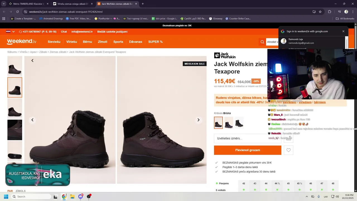Click the Apavi breadcrumb
This screenshot has width=357, height=201.
[x=33, y=52]
